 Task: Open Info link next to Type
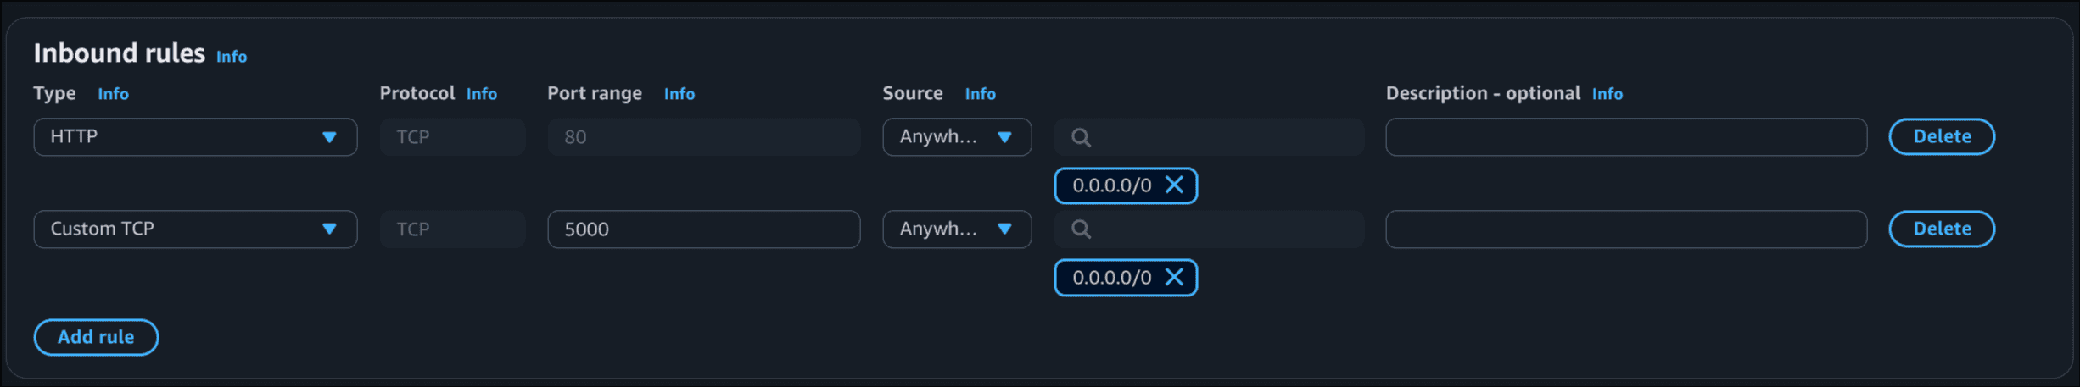113,94
